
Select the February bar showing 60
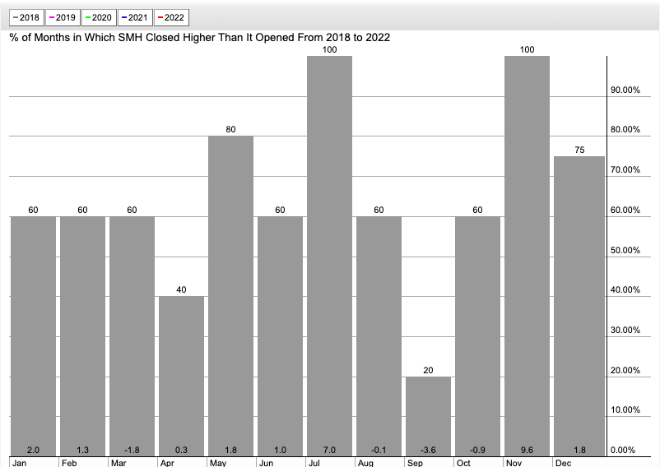click(82, 336)
